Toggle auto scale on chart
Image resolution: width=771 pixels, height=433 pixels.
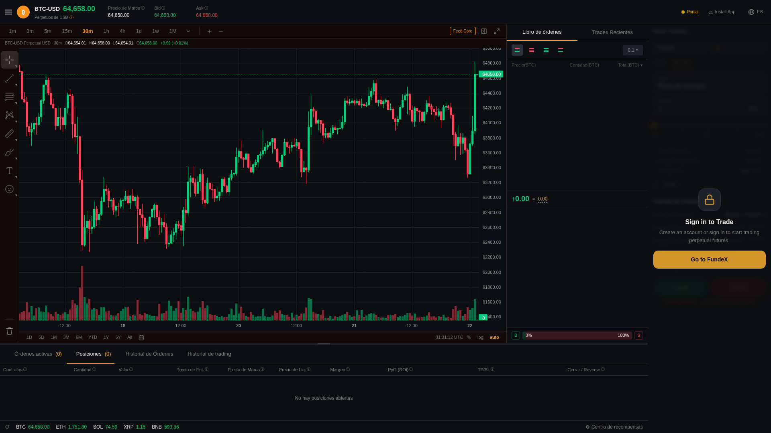tap(494, 338)
